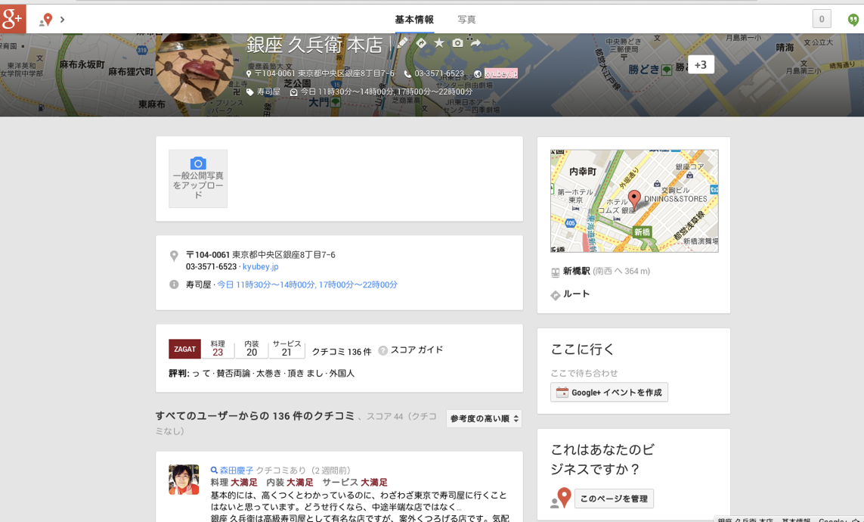Open notifications counter showing 0
Image resolution: width=864 pixels, height=522 pixels.
tap(822, 20)
